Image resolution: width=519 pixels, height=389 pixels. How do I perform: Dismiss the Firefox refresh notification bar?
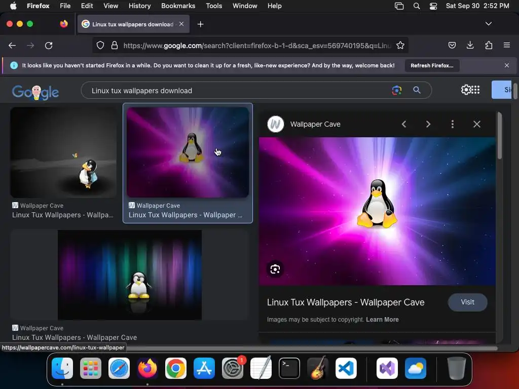coord(506,65)
